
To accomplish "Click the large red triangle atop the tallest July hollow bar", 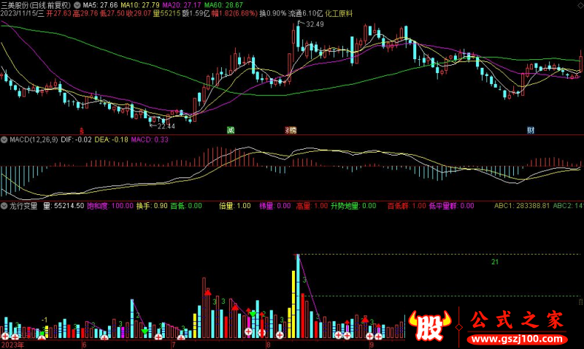I will [208, 292].
